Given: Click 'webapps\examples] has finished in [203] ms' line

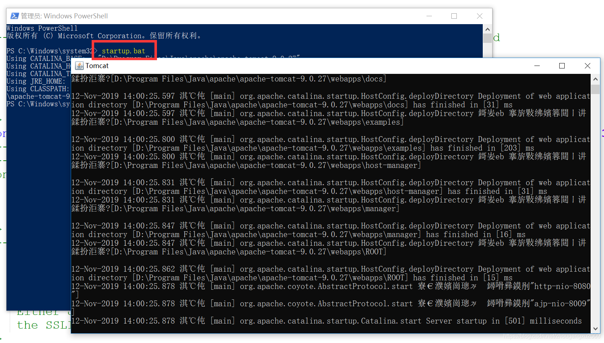Looking at the screenshot, I should pos(302,148).
